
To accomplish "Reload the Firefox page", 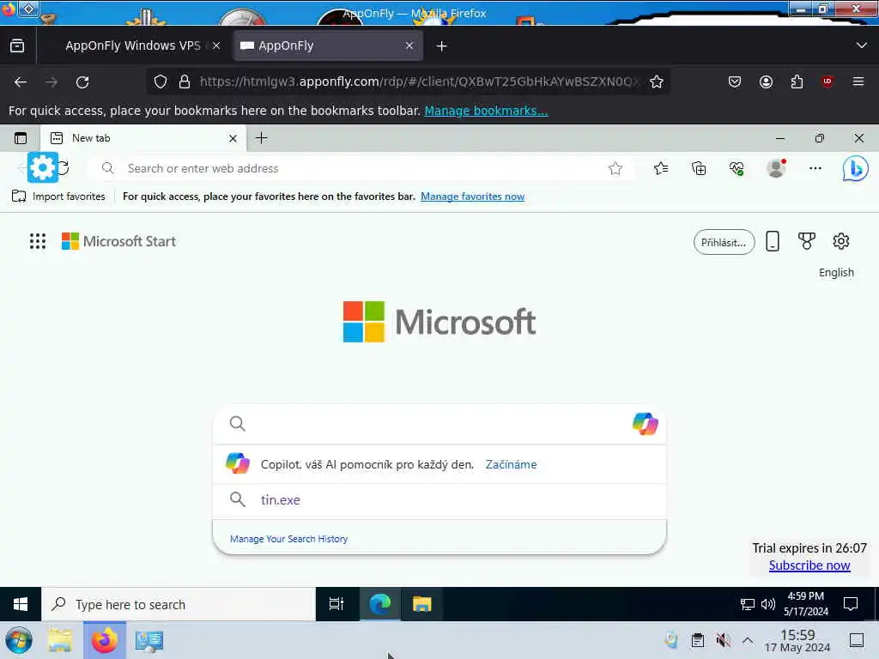I will coord(82,82).
